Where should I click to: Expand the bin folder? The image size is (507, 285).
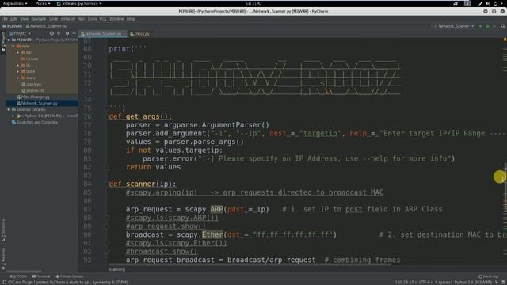point(17,52)
